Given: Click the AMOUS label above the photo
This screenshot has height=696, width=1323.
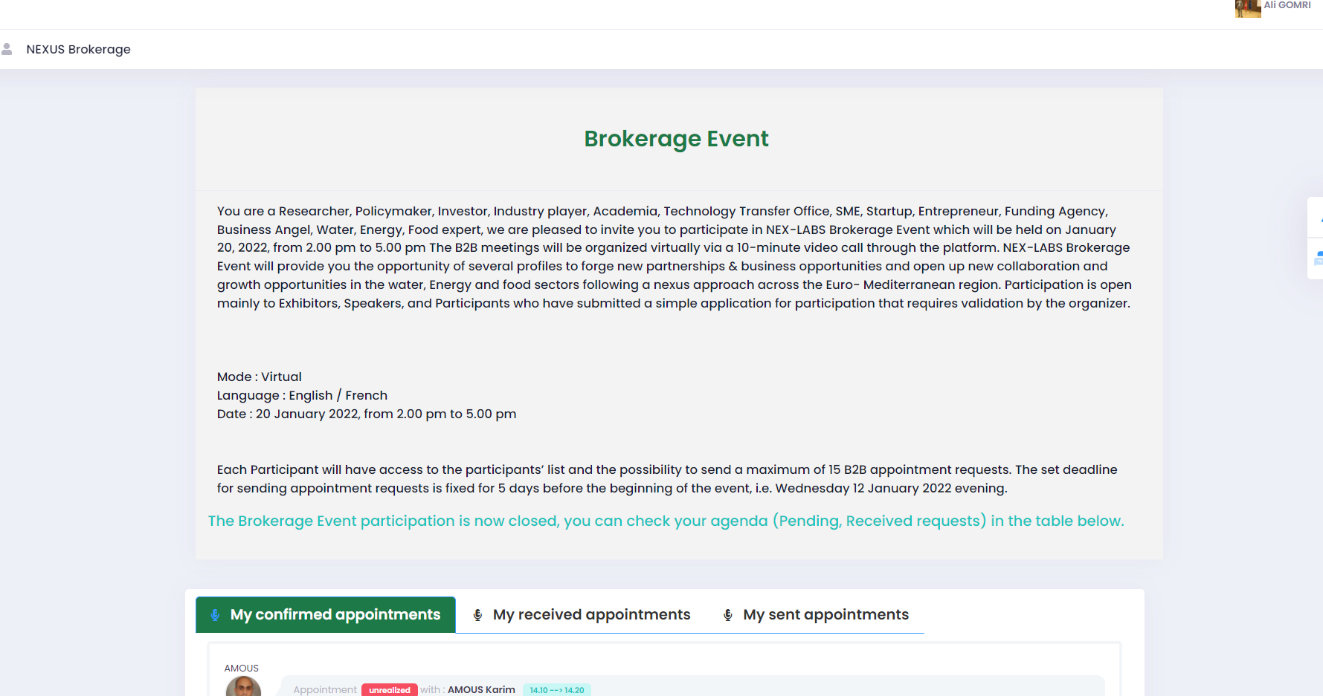Looking at the screenshot, I should (242, 669).
